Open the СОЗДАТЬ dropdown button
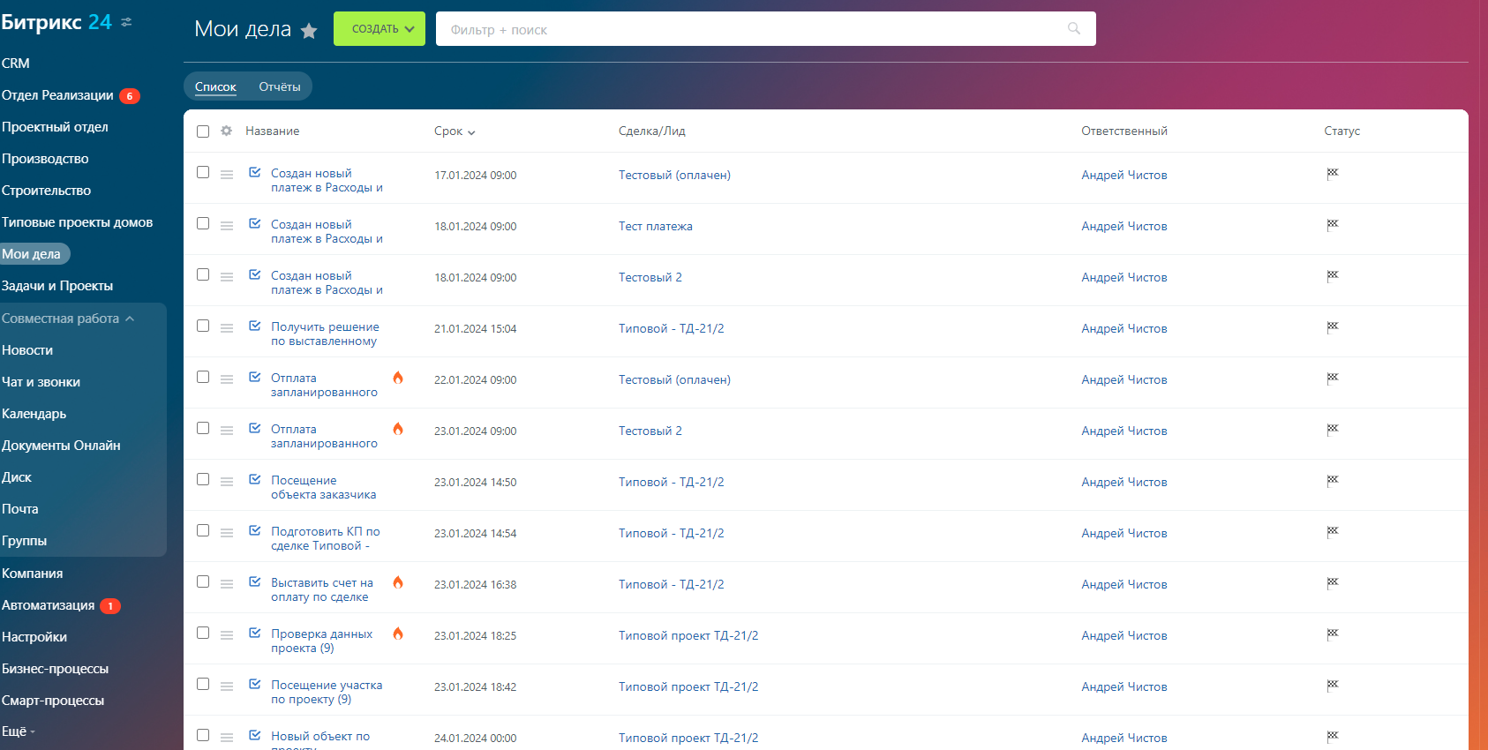Image resolution: width=1488 pixels, height=750 pixels. pos(380,29)
